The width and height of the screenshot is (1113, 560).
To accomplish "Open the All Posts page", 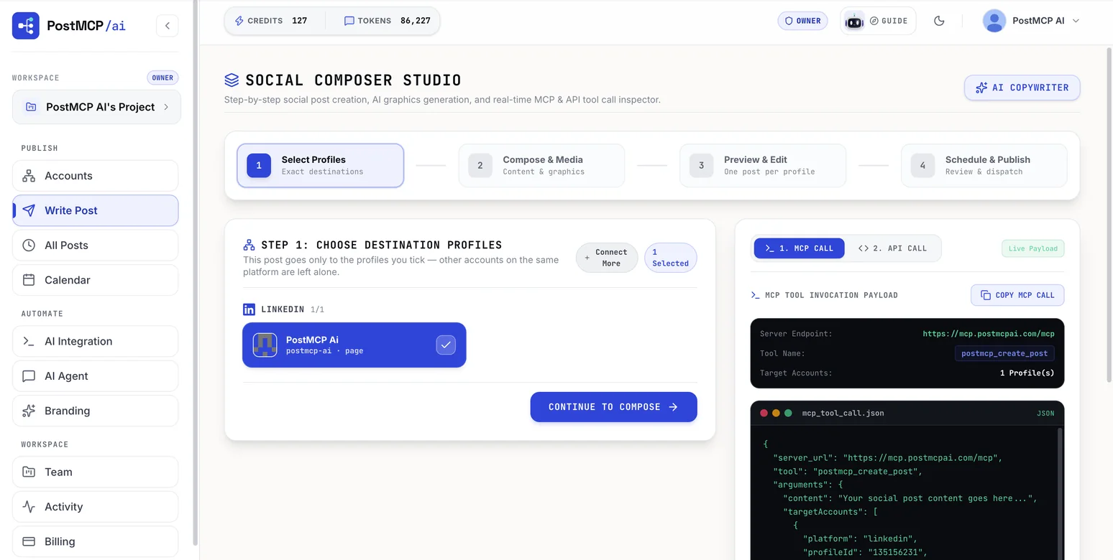I will click(x=95, y=245).
